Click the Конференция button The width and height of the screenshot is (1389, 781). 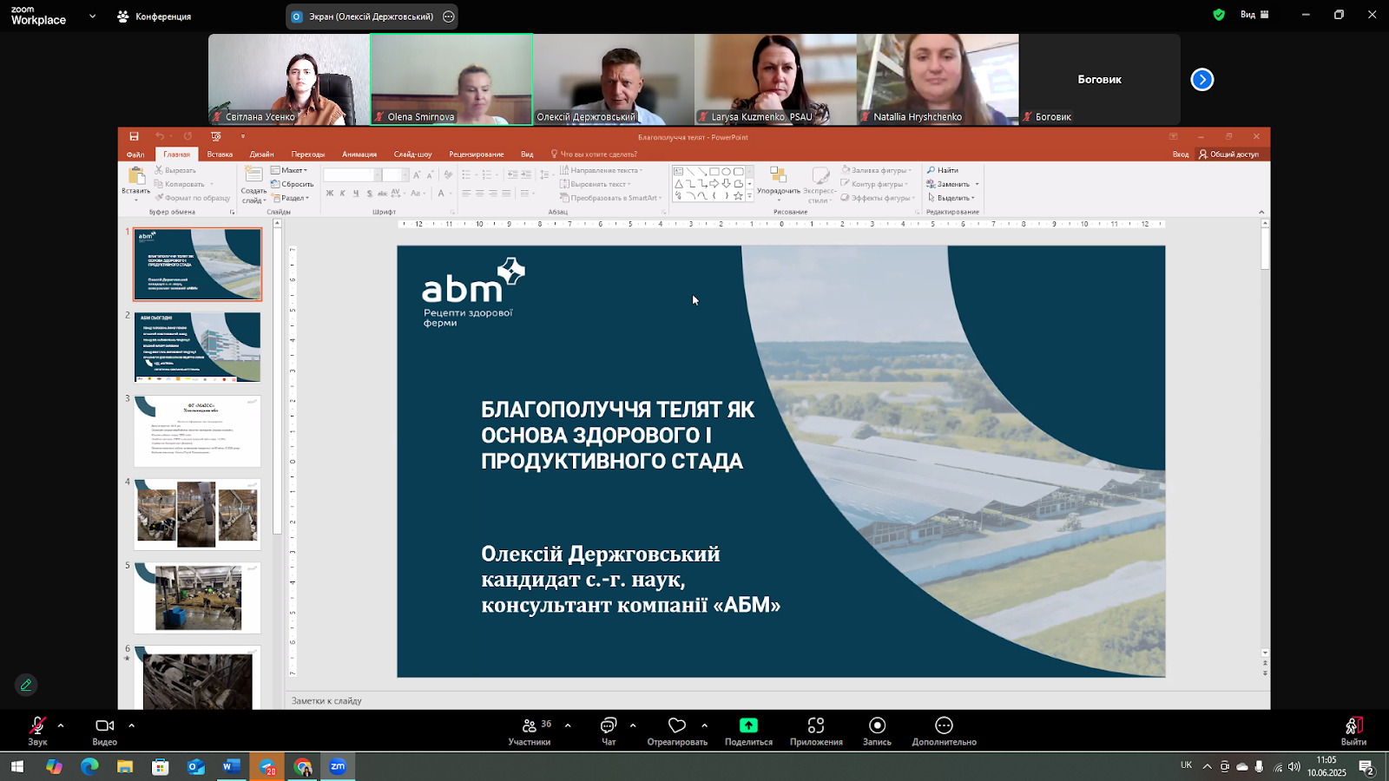(x=155, y=16)
